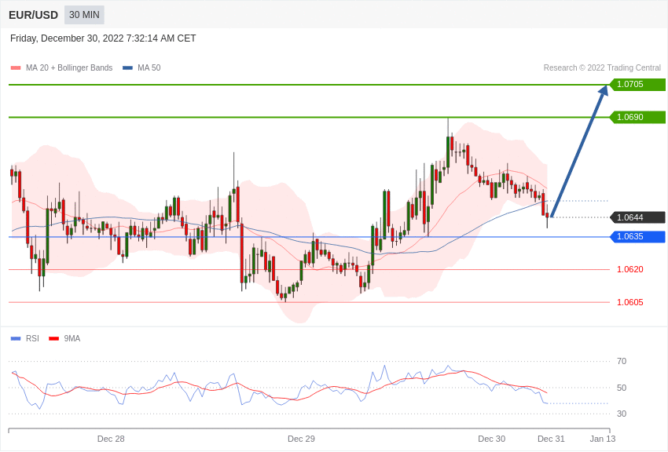Image resolution: width=668 pixels, height=452 pixels.
Task: Click the EUR/USD pair title
Action: pos(33,16)
